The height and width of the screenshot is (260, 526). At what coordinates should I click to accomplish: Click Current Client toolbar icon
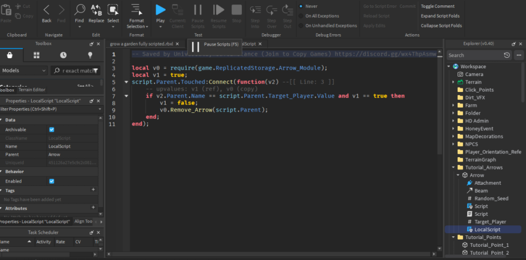(x=177, y=9)
